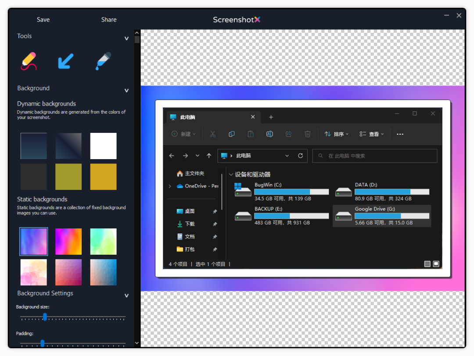Viewport: 474px width, 356px height.
Task: Click the sidebar scroll up arrow
Action: [137, 32]
